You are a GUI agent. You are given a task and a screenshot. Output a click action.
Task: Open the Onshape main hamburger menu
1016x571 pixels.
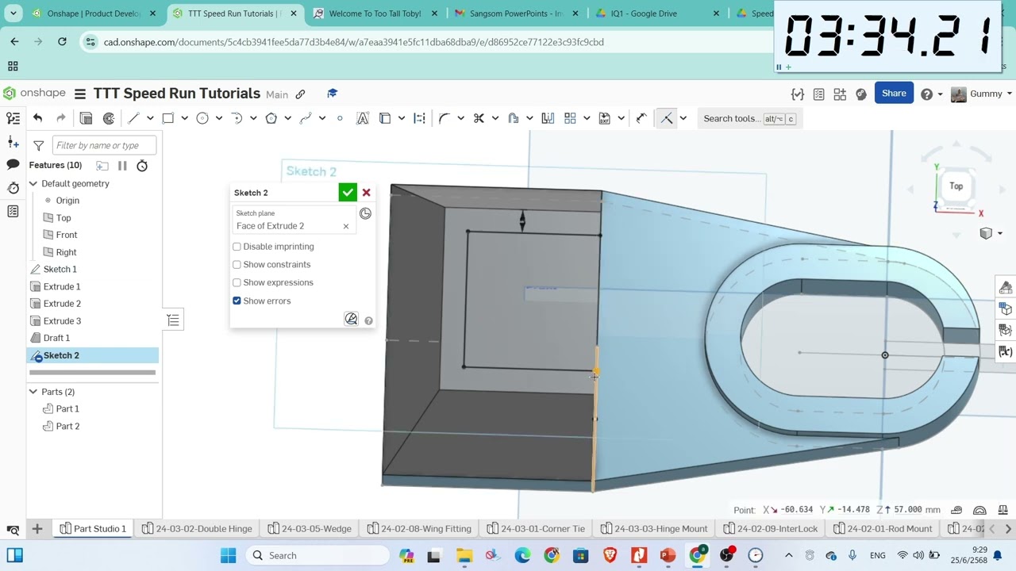point(80,94)
